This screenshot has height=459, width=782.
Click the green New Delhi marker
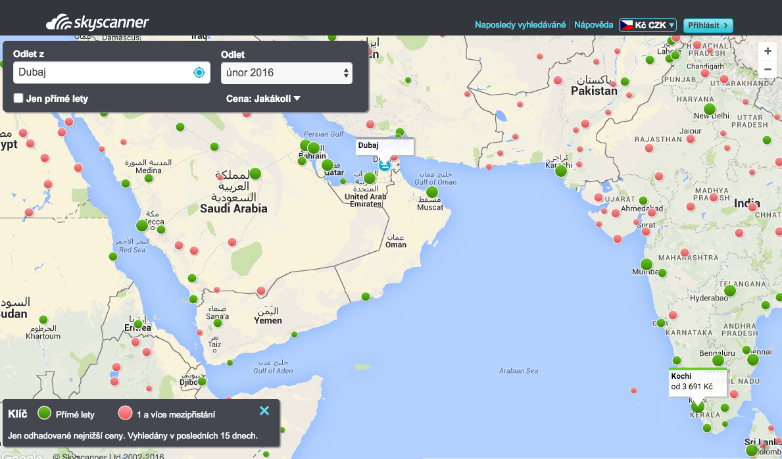coord(709,109)
